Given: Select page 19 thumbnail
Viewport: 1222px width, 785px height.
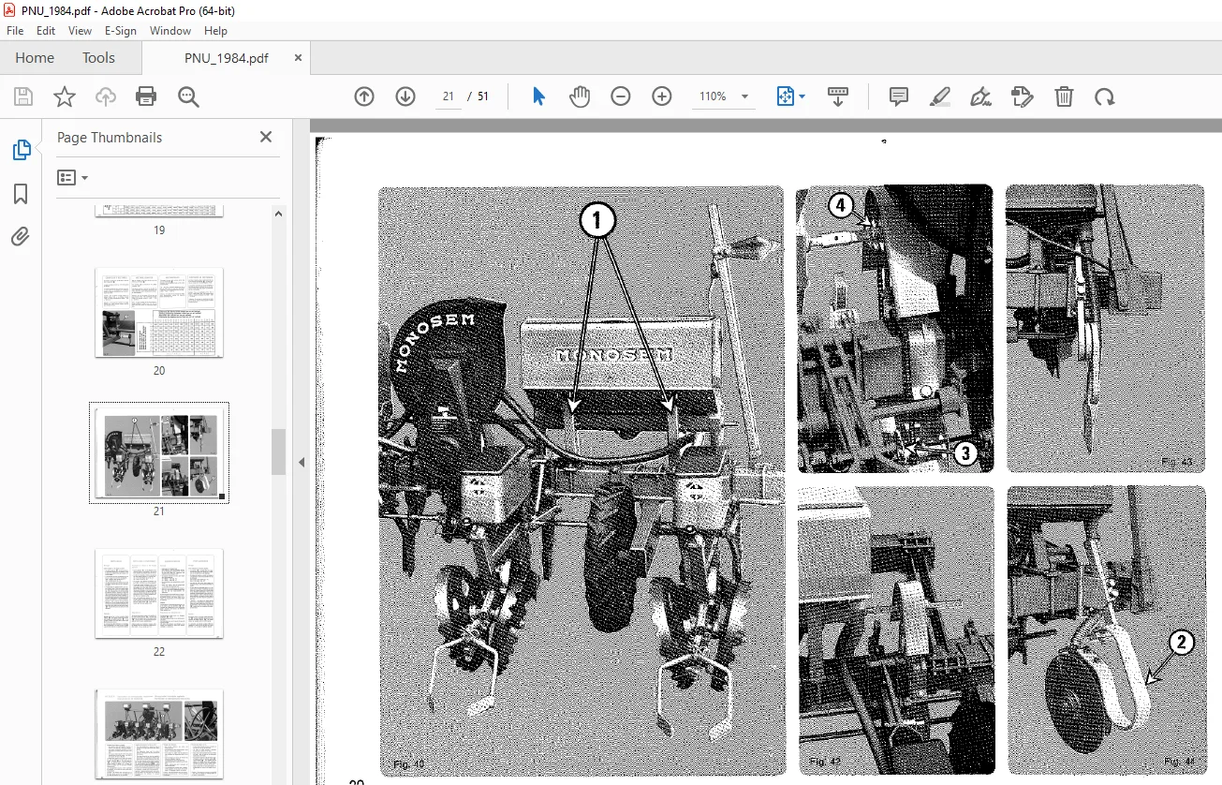Looking at the screenshot, I should point(159,211).
